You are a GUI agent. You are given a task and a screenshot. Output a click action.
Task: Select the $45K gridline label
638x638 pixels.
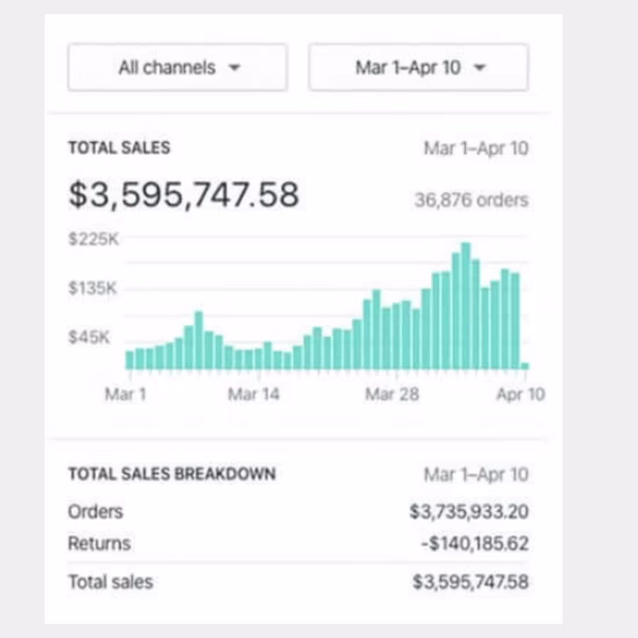pyautogui.click(x=90, y=336)
